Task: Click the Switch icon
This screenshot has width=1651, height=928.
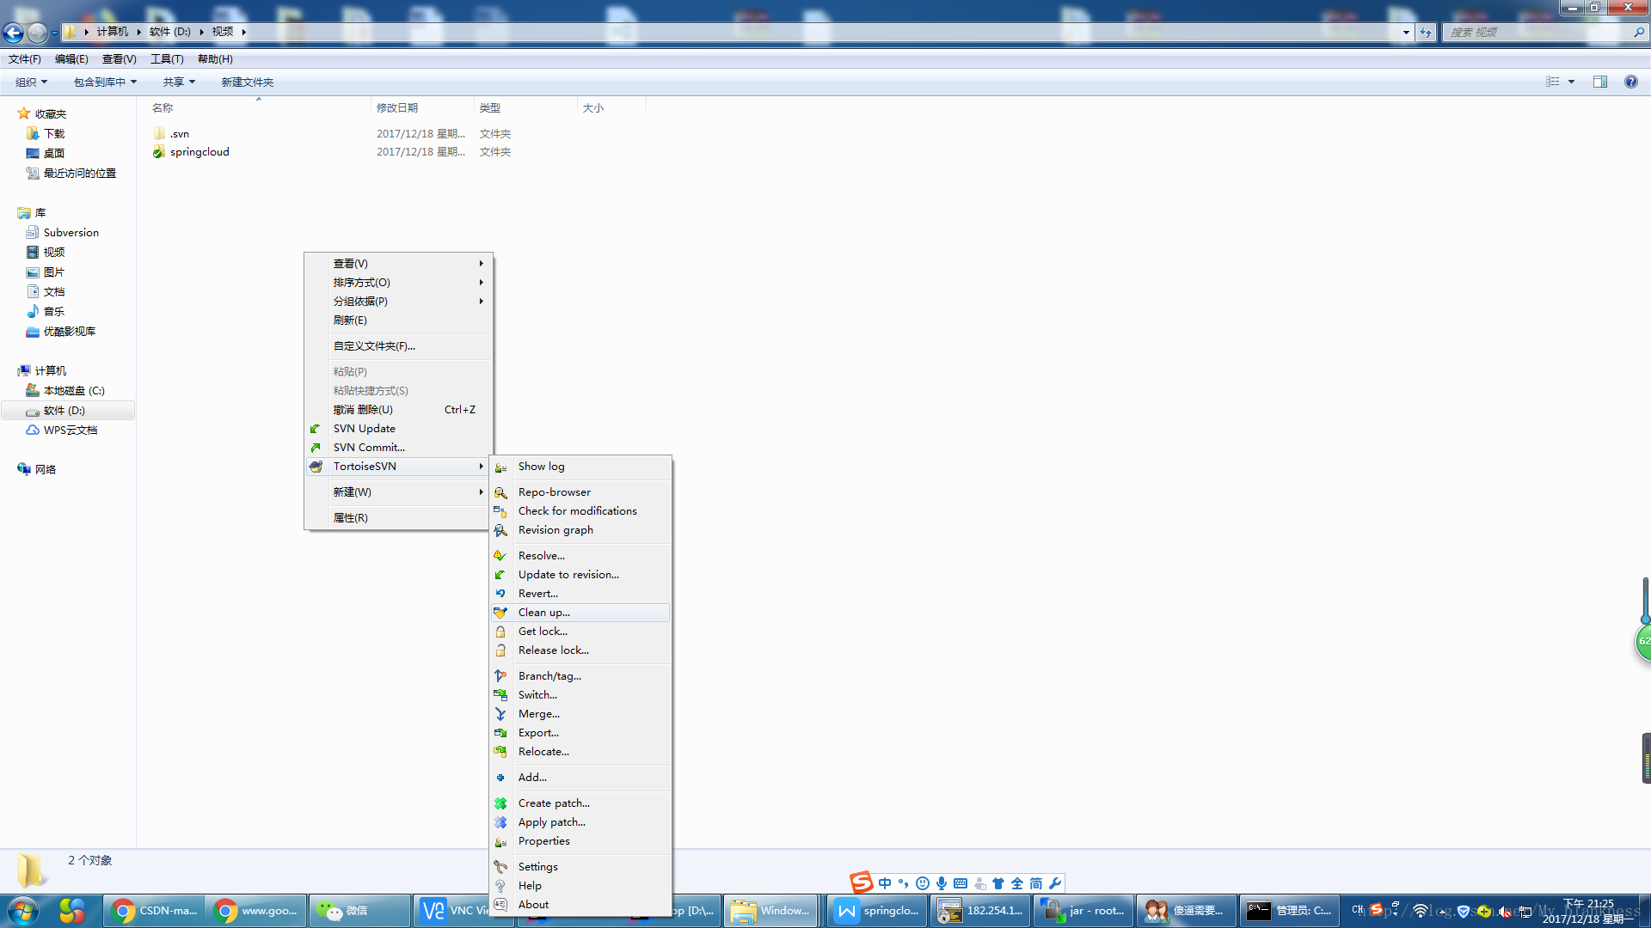Action: [500, 695]
